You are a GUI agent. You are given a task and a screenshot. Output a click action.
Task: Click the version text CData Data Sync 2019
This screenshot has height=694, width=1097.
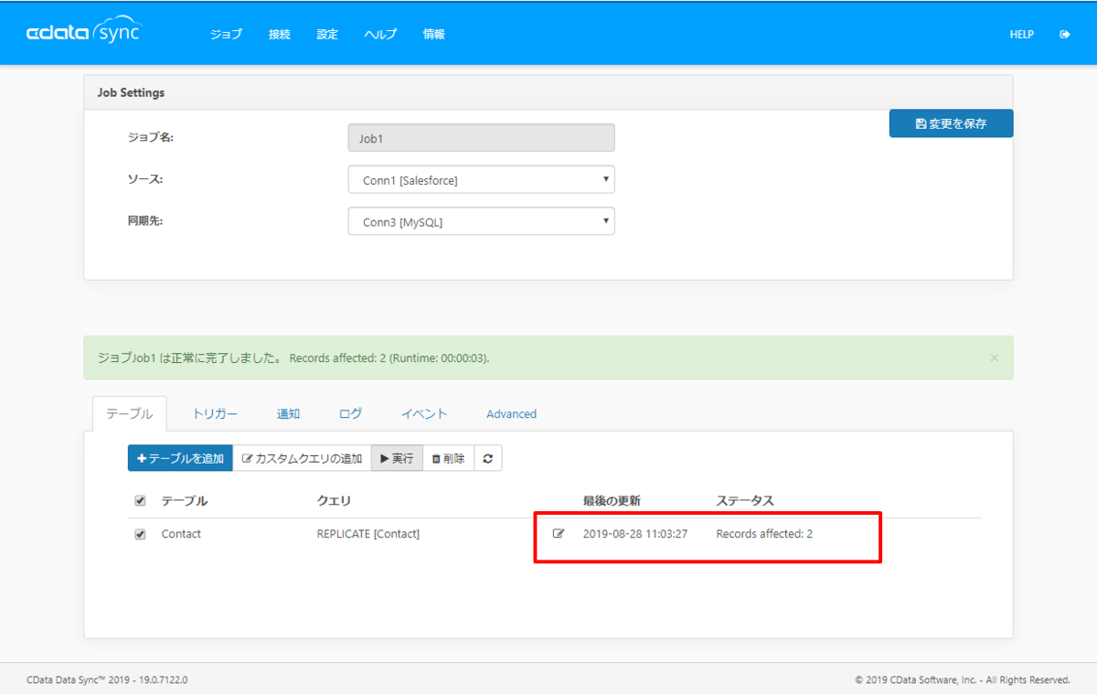click(107, 679)
